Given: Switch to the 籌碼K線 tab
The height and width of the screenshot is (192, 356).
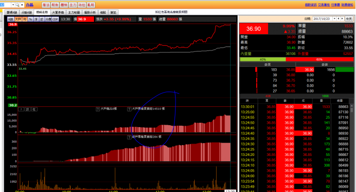Looking at the screenshot, I should click(x=12, y=12).
